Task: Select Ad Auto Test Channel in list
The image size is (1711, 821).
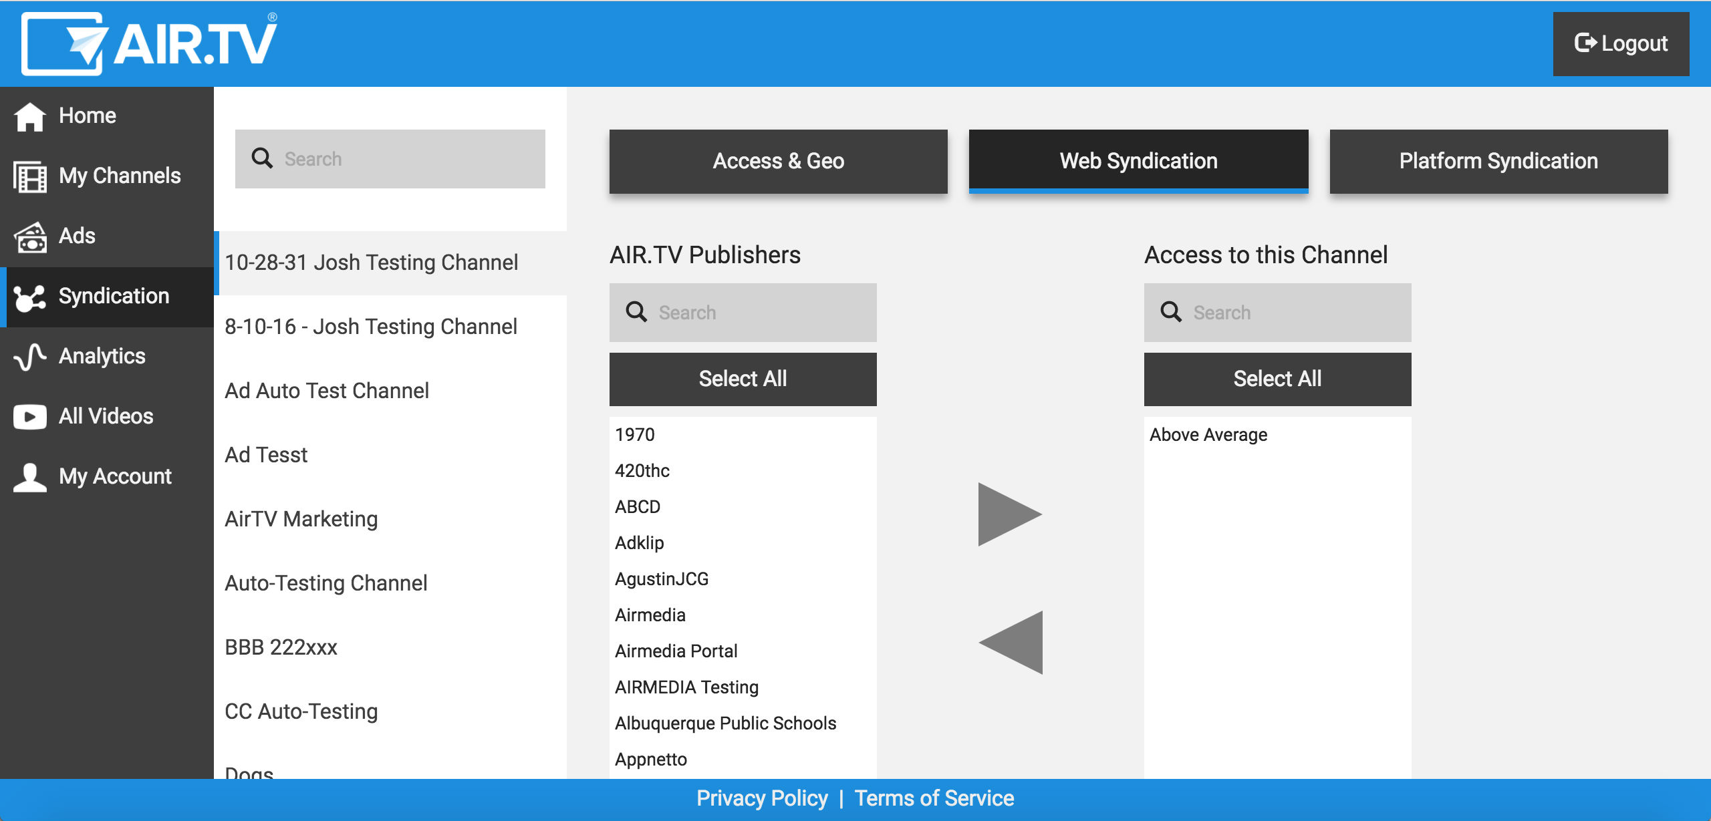Action: pyautogui.click(x=327, y=391)
